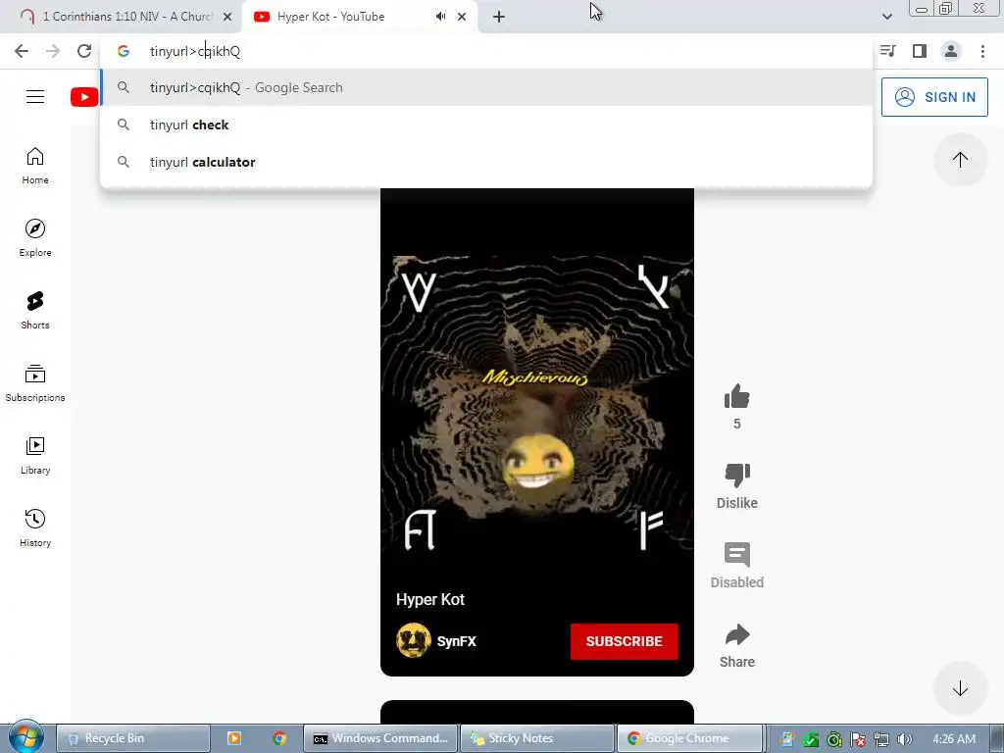Click the system tray volume icon
The image size is (1004, 753).
tap(904, 739)
